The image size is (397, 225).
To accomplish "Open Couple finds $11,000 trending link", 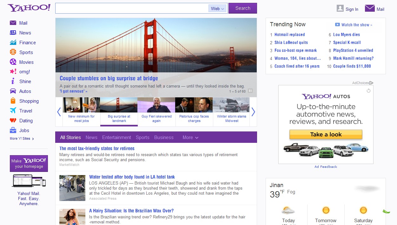I will 352,66.
